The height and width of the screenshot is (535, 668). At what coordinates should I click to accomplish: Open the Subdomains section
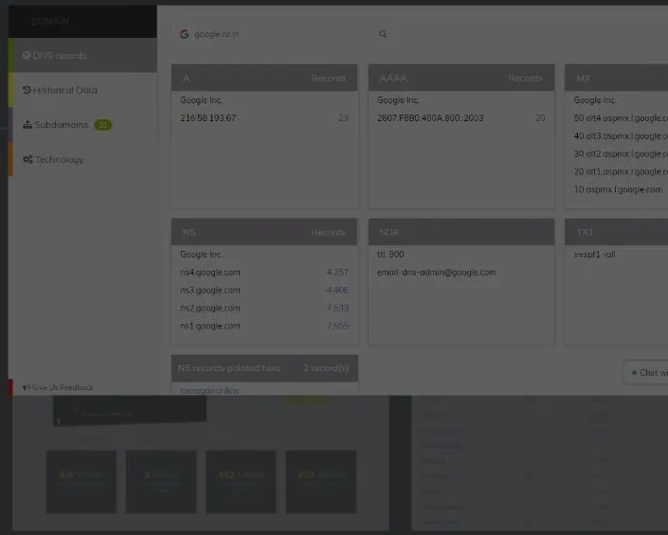[x=82, y=125]
